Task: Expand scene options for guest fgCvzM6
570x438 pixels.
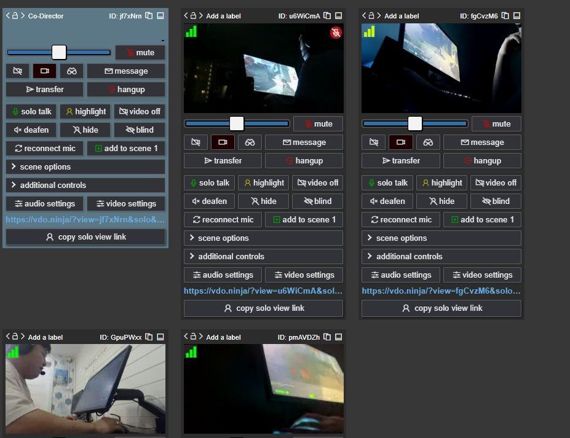Action: click(441, 238)
